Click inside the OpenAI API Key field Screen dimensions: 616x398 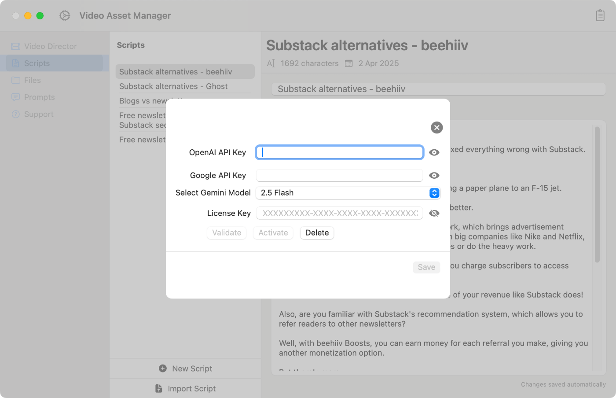point(339,152)
